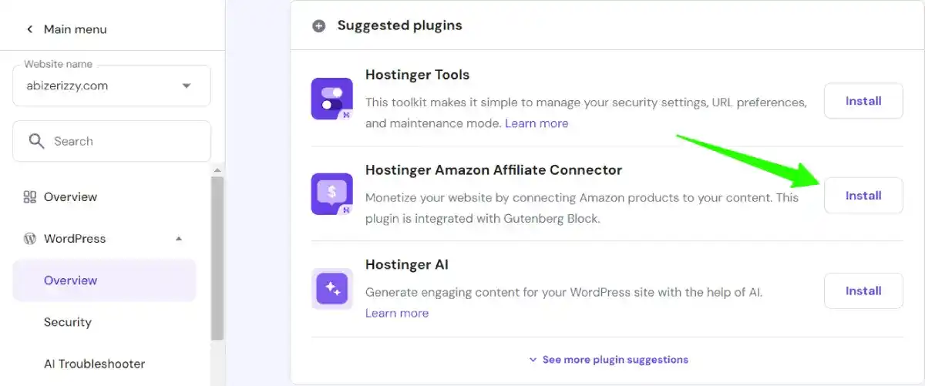
Task: Click the Amazon Affiliate Connector plugin icon
Action: coord(331,193)
